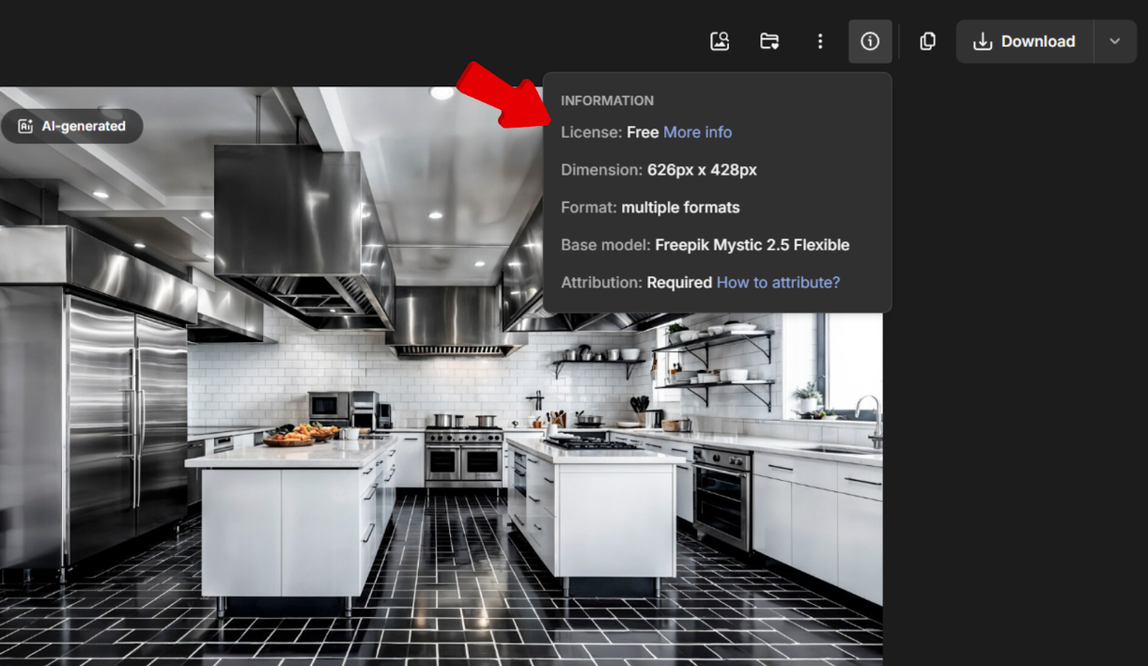Click the Download button
This screenshot has height=666, width=1148.
tap(1025, 41)
